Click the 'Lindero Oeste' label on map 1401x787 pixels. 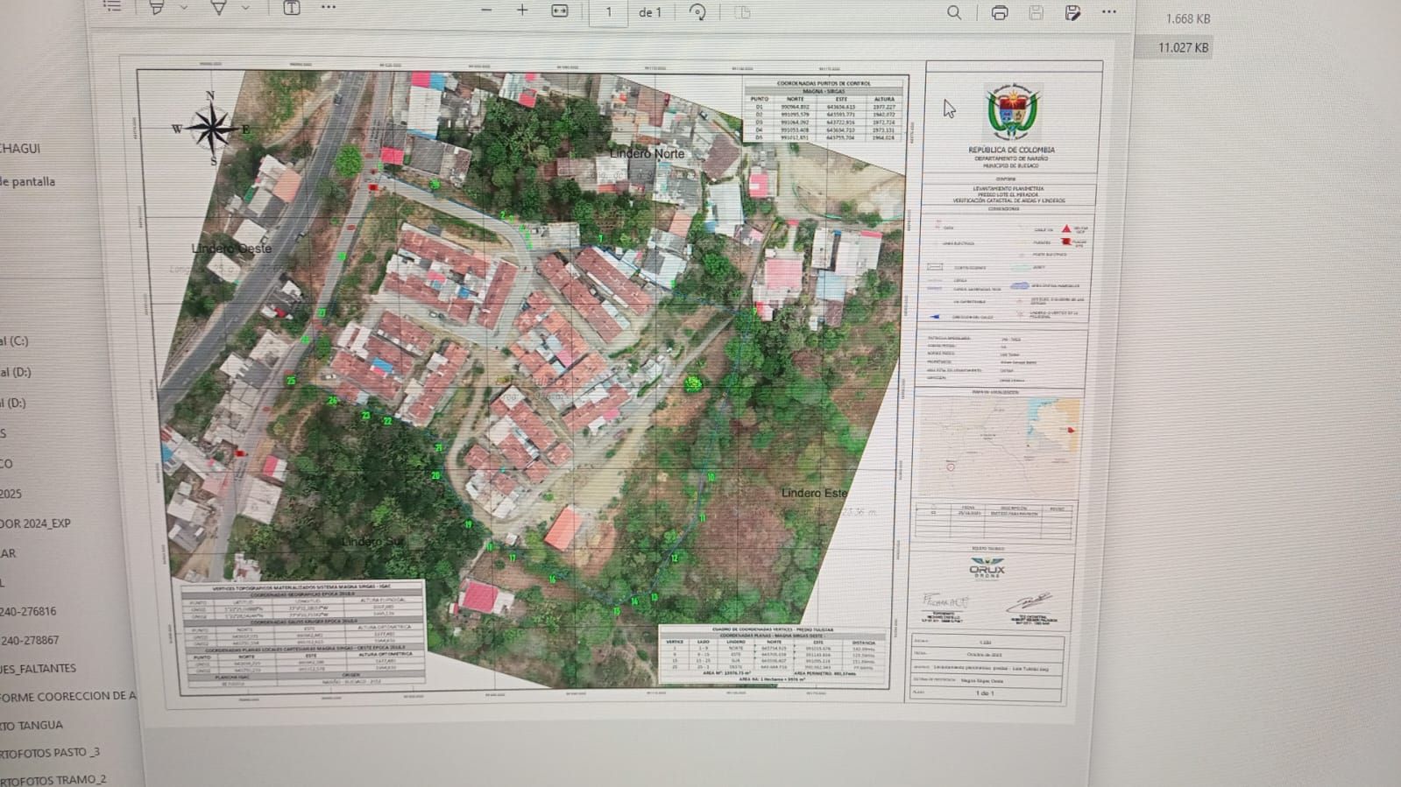coord(232,249)
